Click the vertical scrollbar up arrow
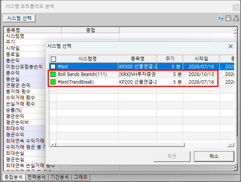 (x=236, y=30)
